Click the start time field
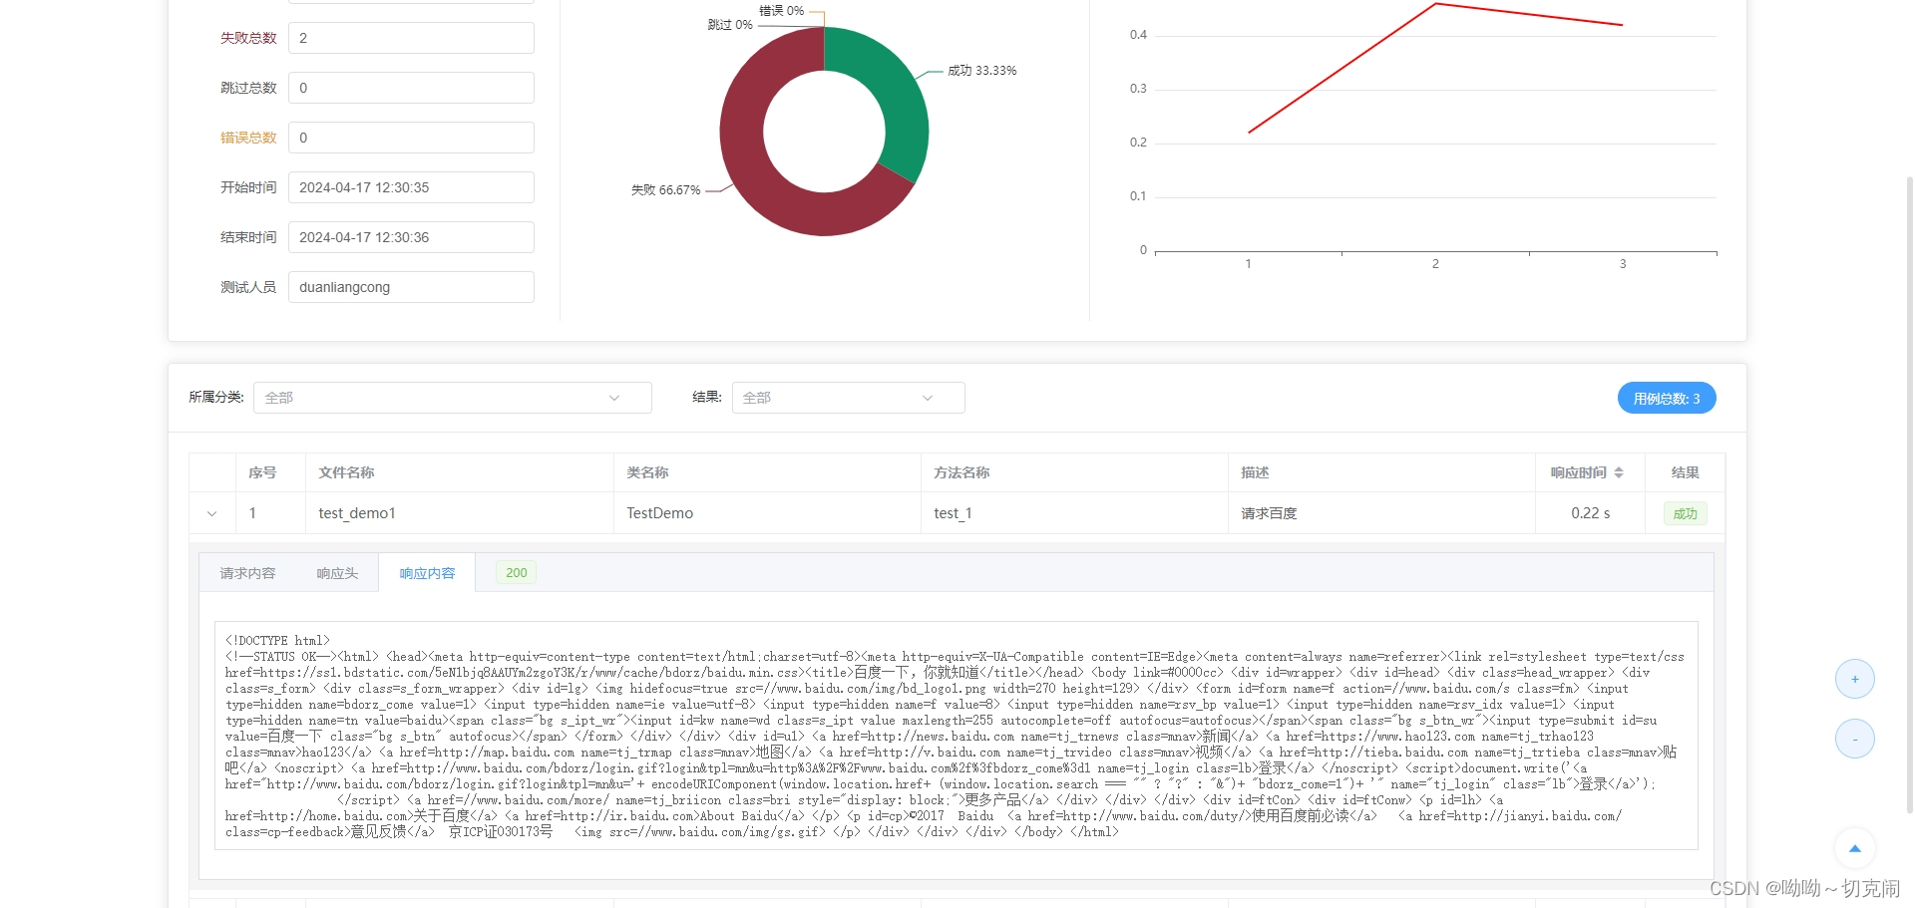This screenshot has height=908, width=1915. [411, 187]
